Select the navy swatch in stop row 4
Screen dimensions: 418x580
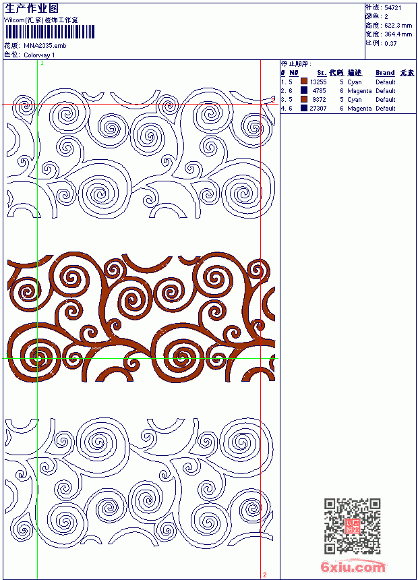point(304,108)
